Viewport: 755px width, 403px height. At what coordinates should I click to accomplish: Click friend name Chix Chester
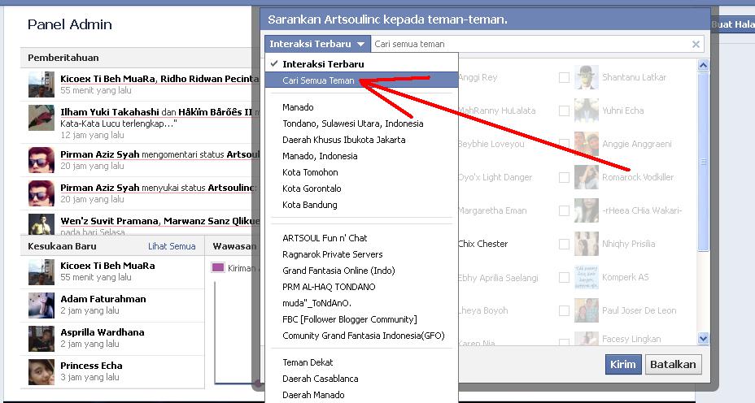(x=483, y=244)
